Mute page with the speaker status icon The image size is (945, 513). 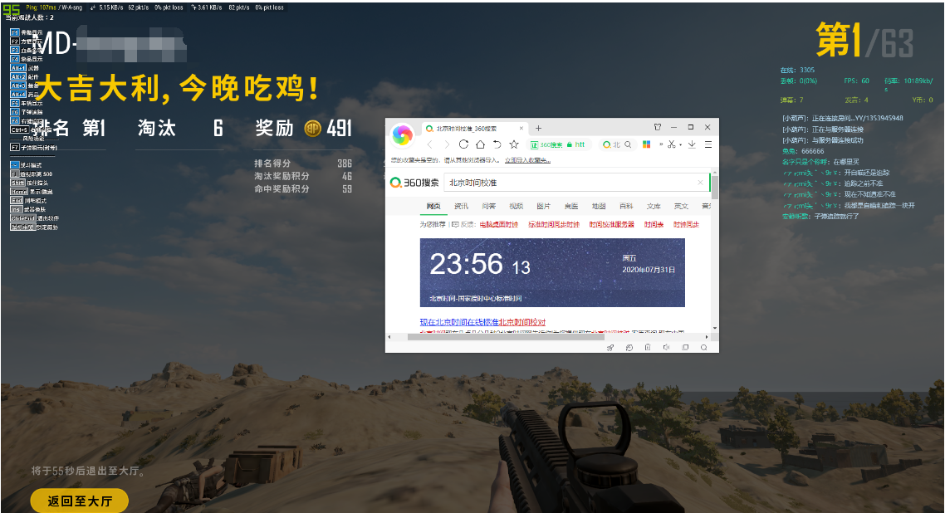tap(667, 348)
